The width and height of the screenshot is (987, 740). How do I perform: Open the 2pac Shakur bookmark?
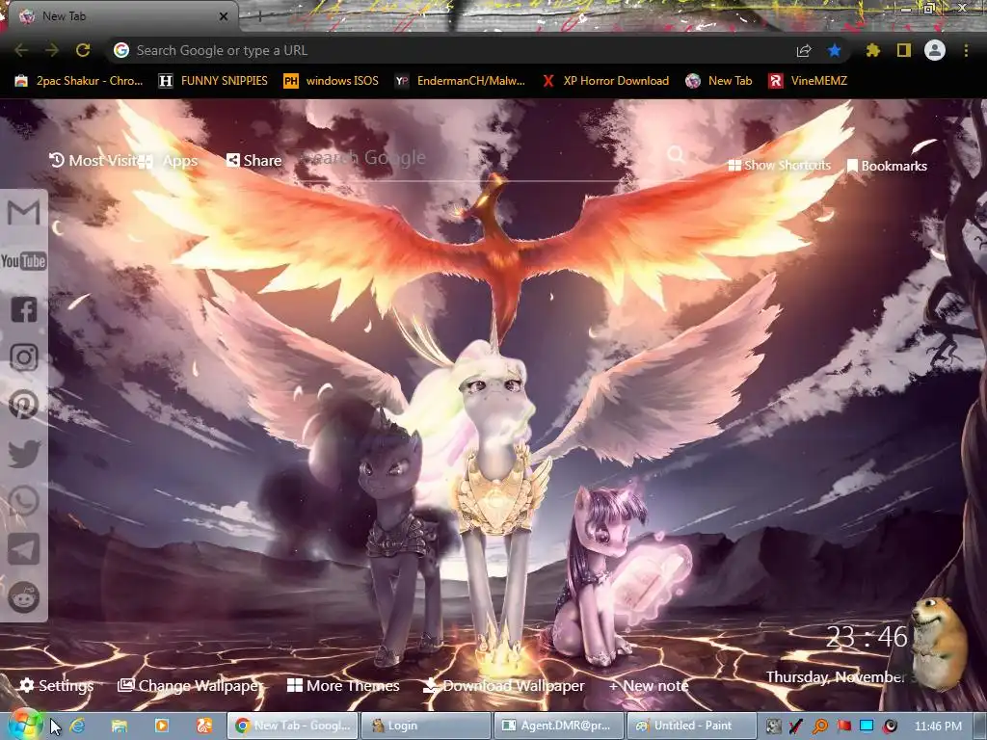tap(79, 81)
